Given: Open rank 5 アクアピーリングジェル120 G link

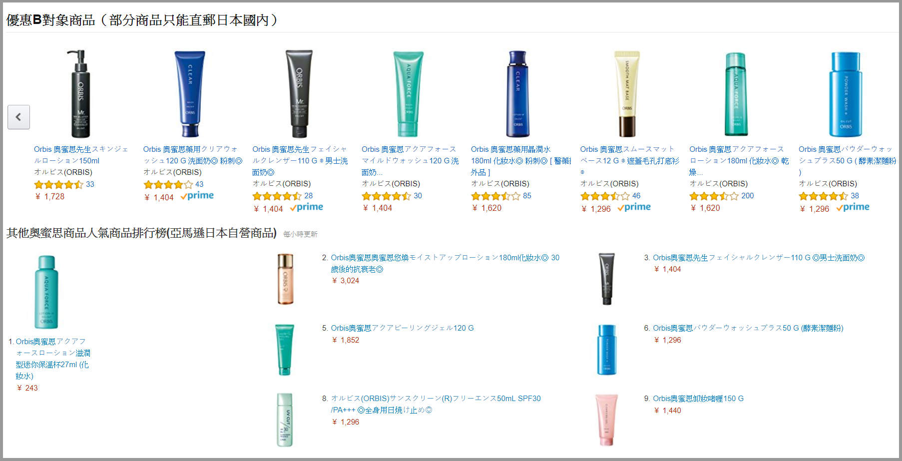Looking at the screenshot, I should pos(402,328).
